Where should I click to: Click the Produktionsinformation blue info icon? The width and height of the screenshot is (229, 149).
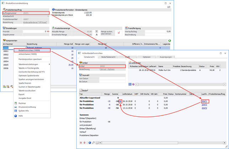[53, 9]
